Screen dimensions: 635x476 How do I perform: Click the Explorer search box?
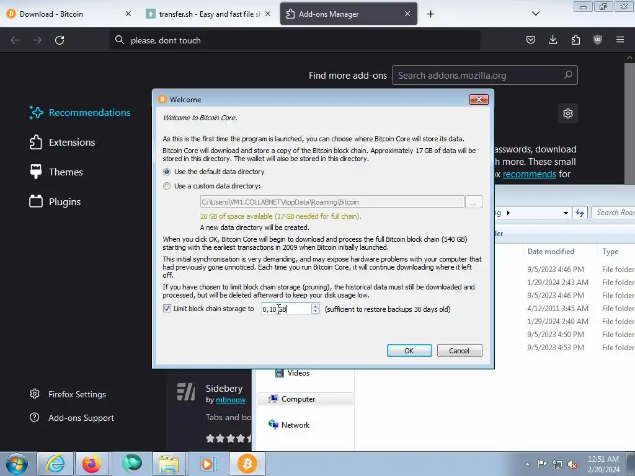click(613, 213)
